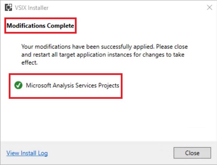This screenshot has width=217, height=165.
Task: Click the word "Log" in the install log link
Action: 43,153
